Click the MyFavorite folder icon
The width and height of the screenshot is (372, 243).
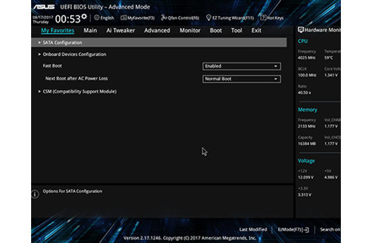point(124,18)
